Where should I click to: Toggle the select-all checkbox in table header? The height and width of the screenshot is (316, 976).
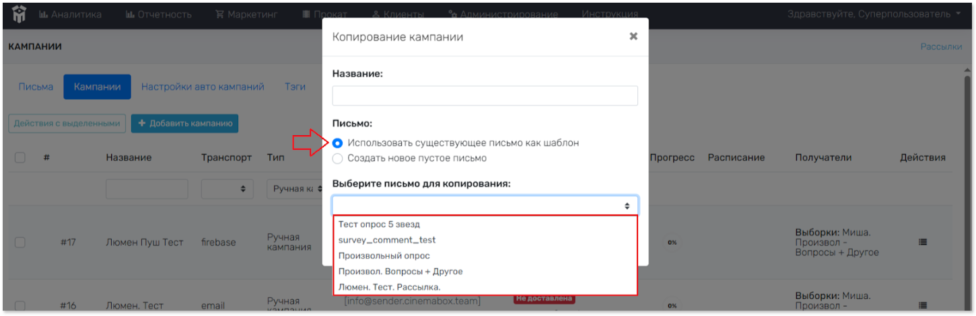tap(20, 157)
